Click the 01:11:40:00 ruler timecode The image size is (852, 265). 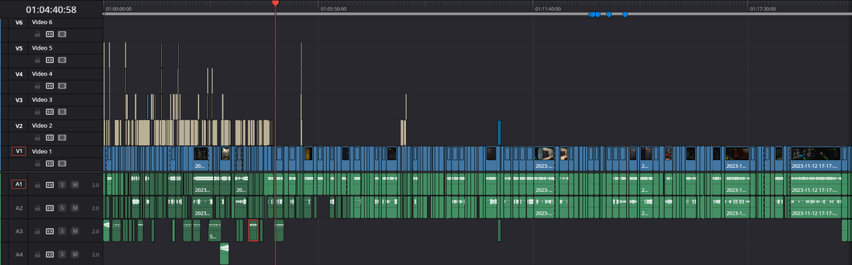click(x=547, y=9)
